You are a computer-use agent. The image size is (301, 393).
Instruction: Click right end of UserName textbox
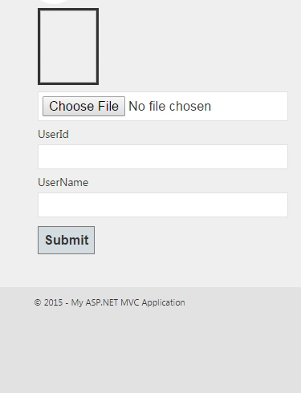pos(281,205)
